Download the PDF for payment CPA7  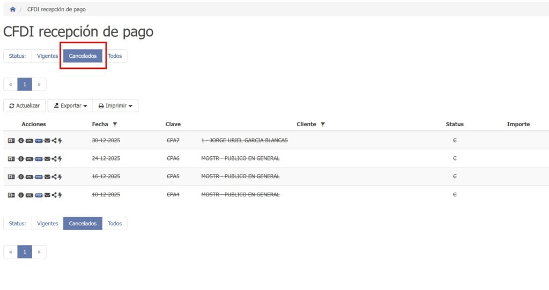(x=38, y=140)
